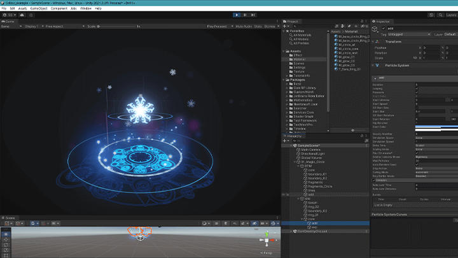Toggle the Emission module checkbox

coord(374,180)
